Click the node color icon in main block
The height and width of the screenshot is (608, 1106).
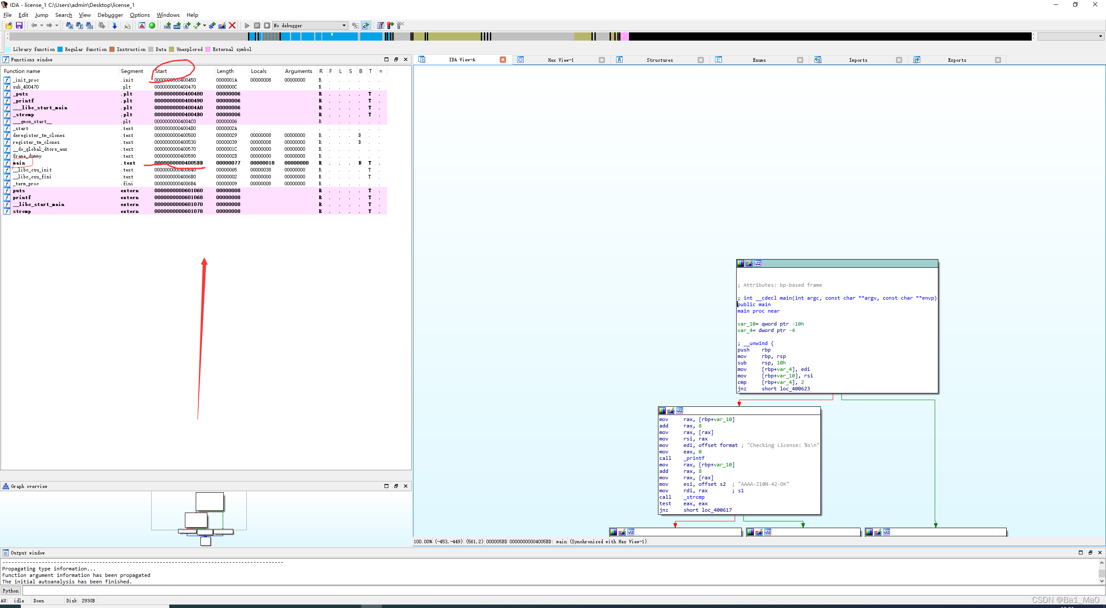741,264
